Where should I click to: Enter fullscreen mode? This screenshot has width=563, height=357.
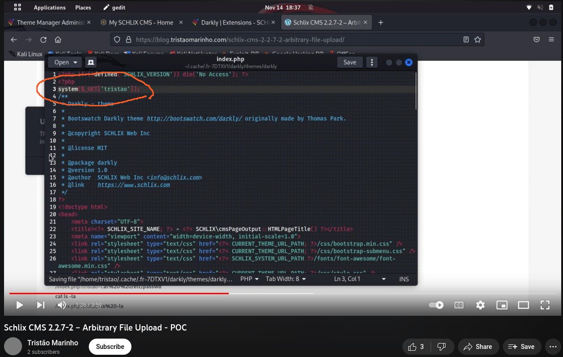click(545, 305)
